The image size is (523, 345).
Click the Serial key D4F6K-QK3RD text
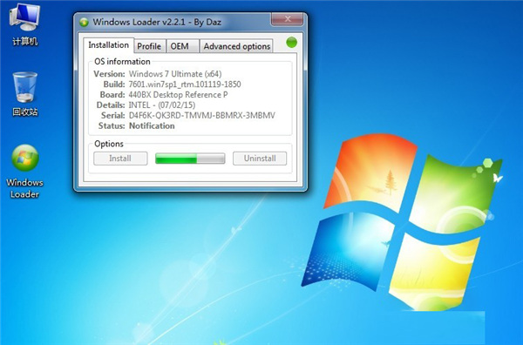(202, 116)
